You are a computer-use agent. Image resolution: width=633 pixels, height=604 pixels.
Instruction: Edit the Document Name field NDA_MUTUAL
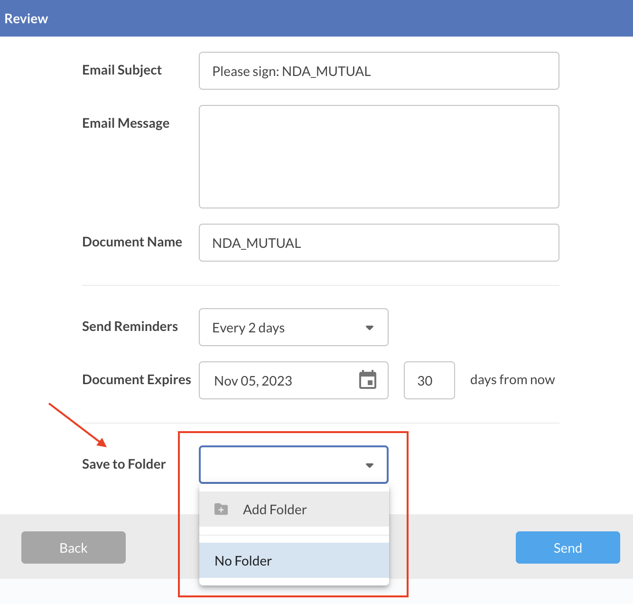[x=379, y=243]
